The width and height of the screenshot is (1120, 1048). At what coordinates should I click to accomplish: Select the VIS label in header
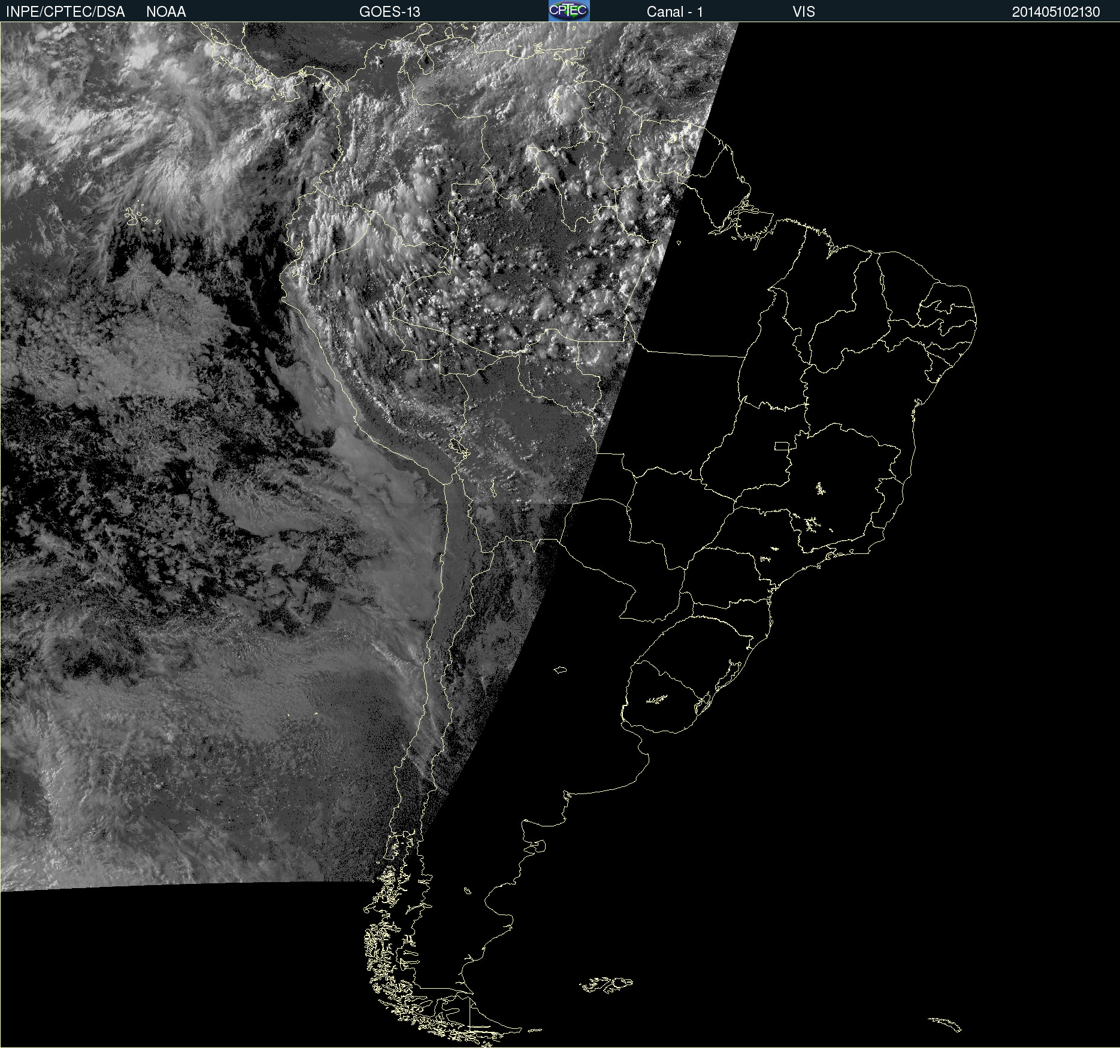(803, 12)
